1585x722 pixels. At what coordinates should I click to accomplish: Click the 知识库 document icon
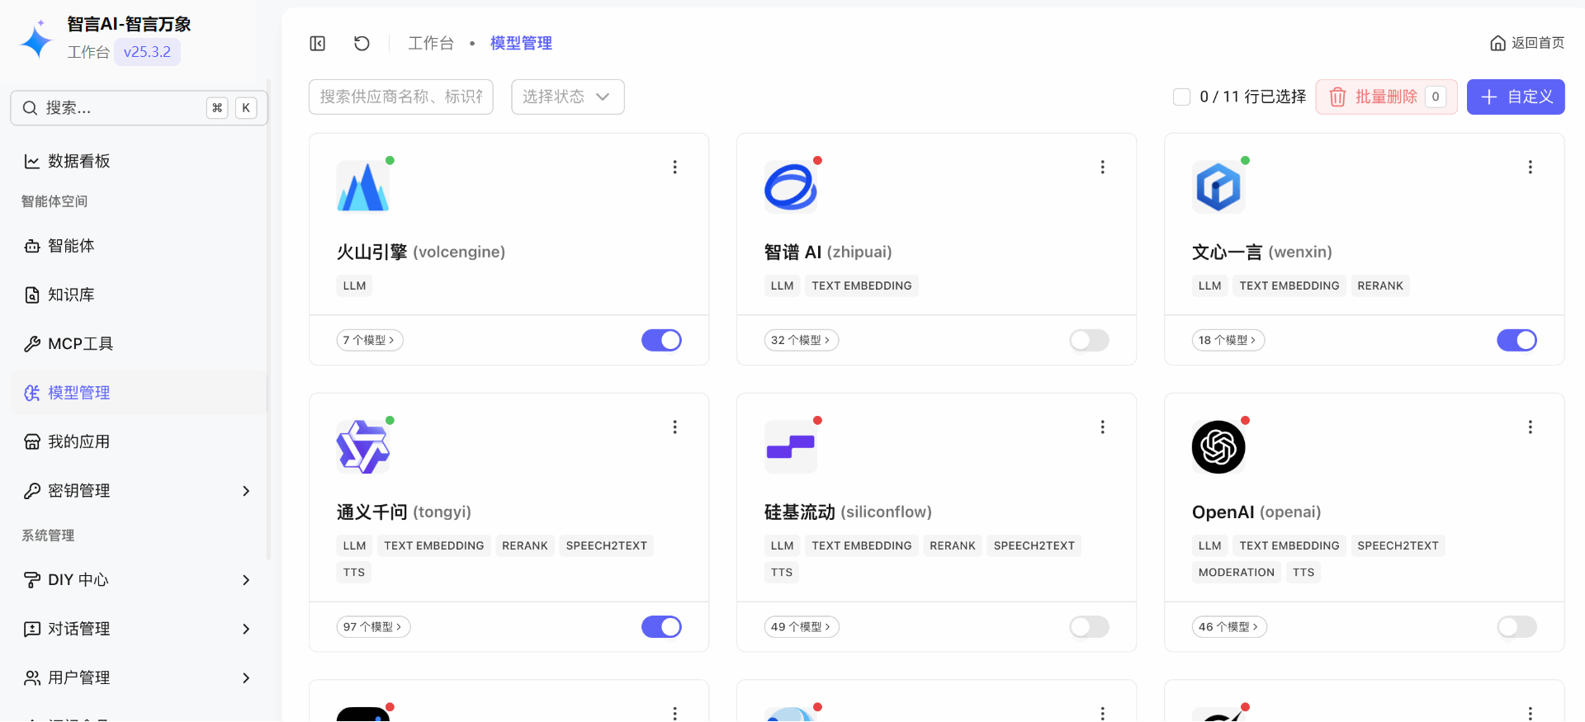point(32,295)
